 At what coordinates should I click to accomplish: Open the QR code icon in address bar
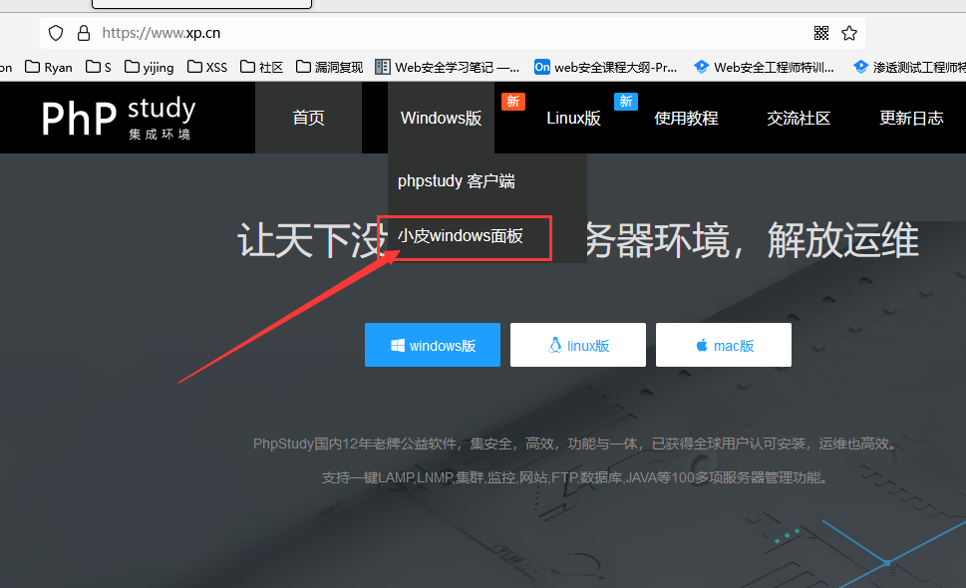click(x=821, y=33)
